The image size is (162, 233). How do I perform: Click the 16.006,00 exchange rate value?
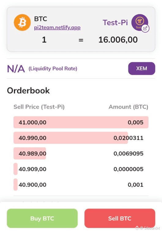click(118, 40)
